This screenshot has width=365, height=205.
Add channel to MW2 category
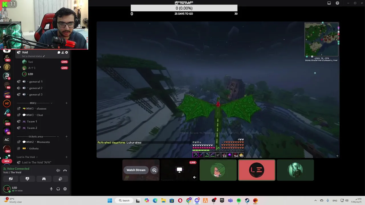[66, 103]
